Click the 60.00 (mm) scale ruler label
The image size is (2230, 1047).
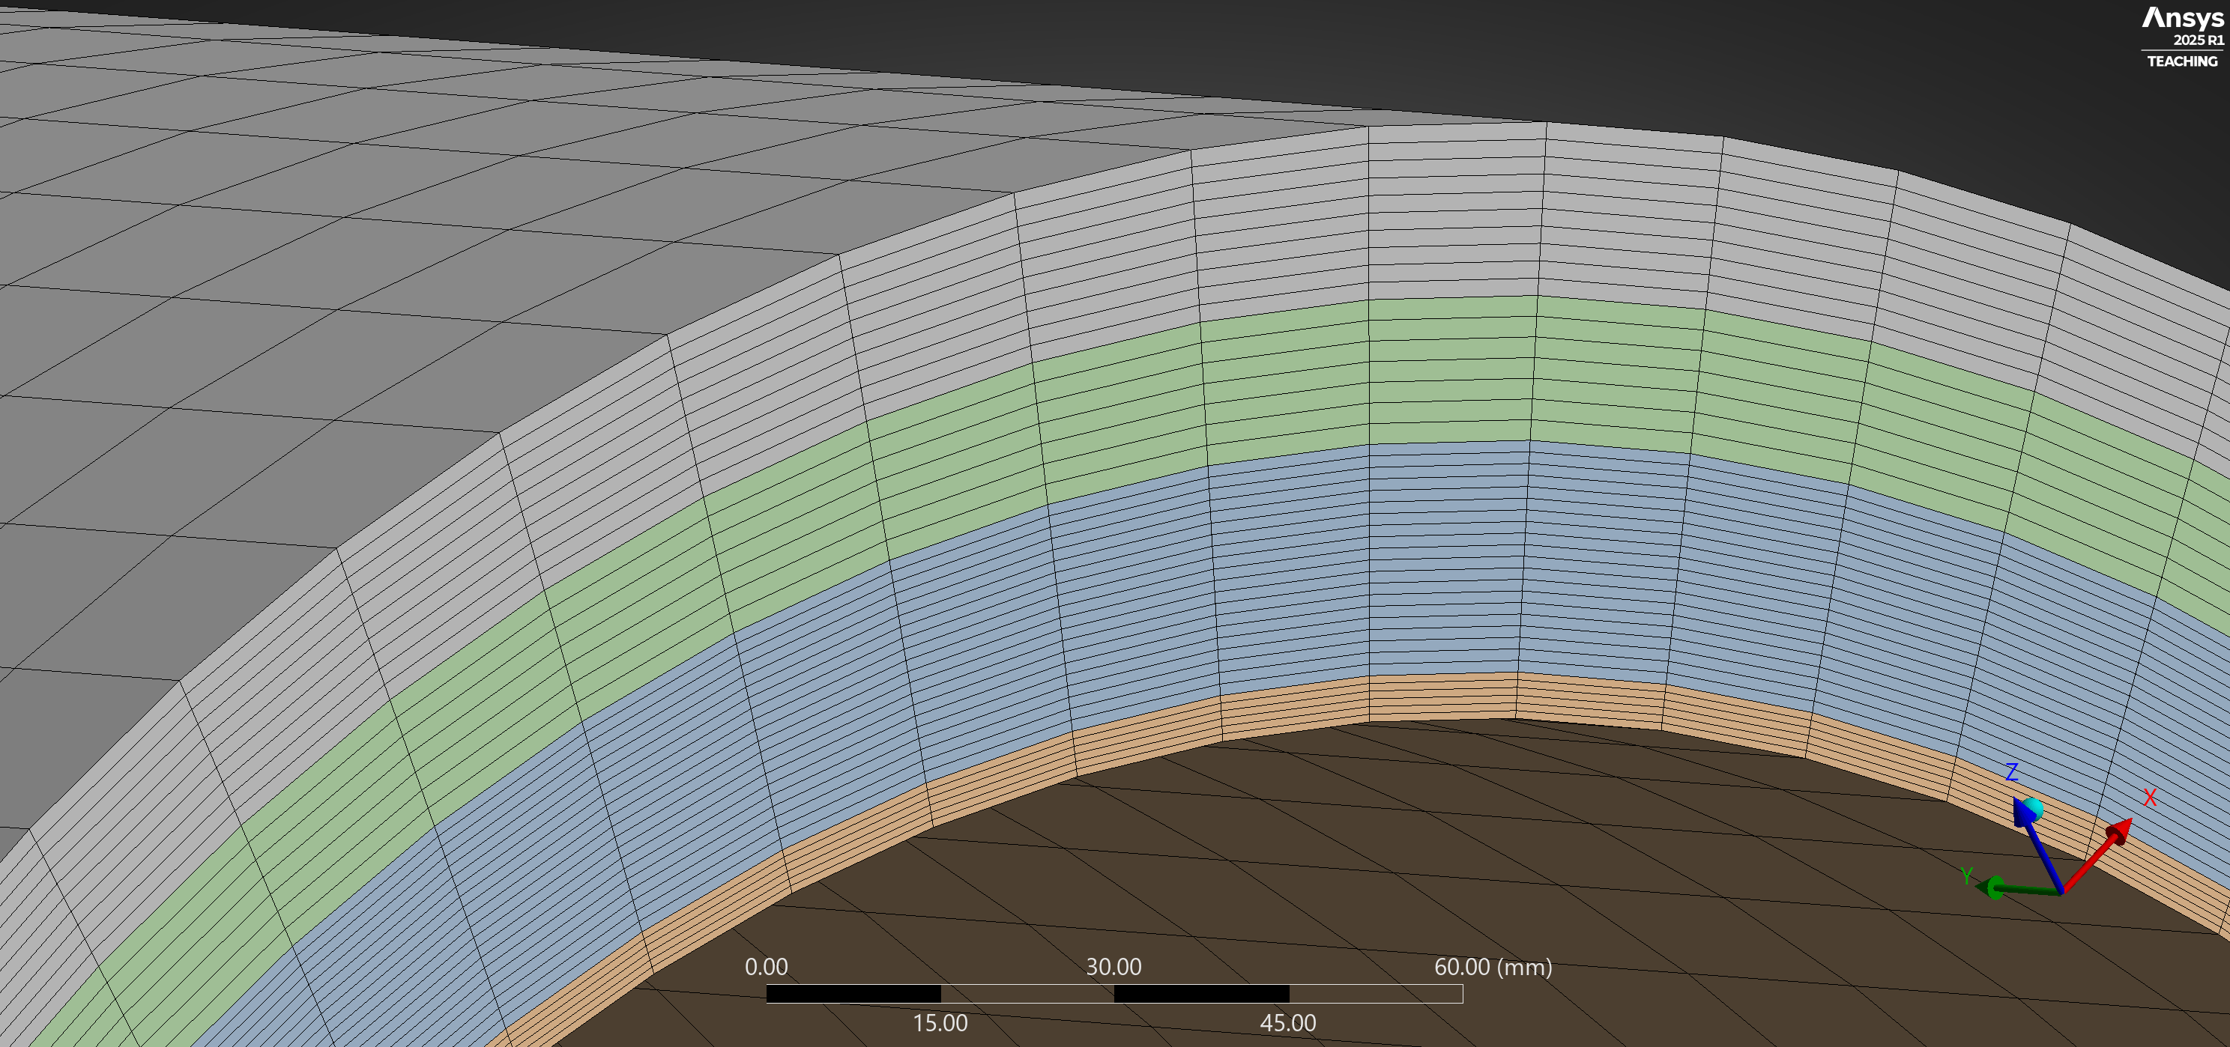pyautogui.click(x=1493, y=967)
